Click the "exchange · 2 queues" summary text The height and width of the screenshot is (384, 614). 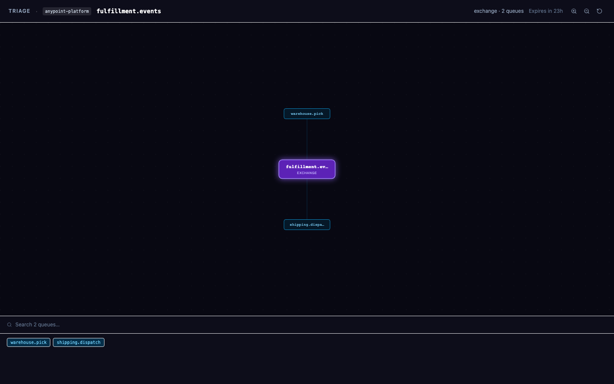pyautogui.click(x=499, y=11)
